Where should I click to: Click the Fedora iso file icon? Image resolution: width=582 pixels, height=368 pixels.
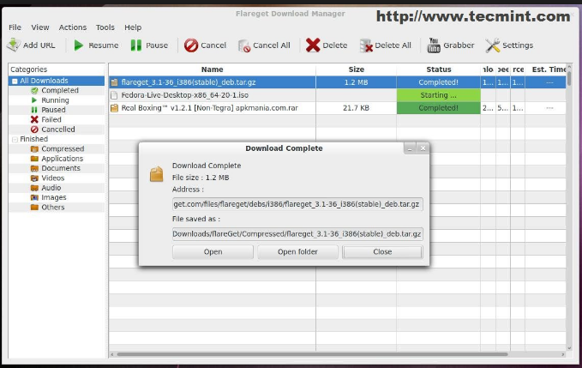(x=114, y=95)
